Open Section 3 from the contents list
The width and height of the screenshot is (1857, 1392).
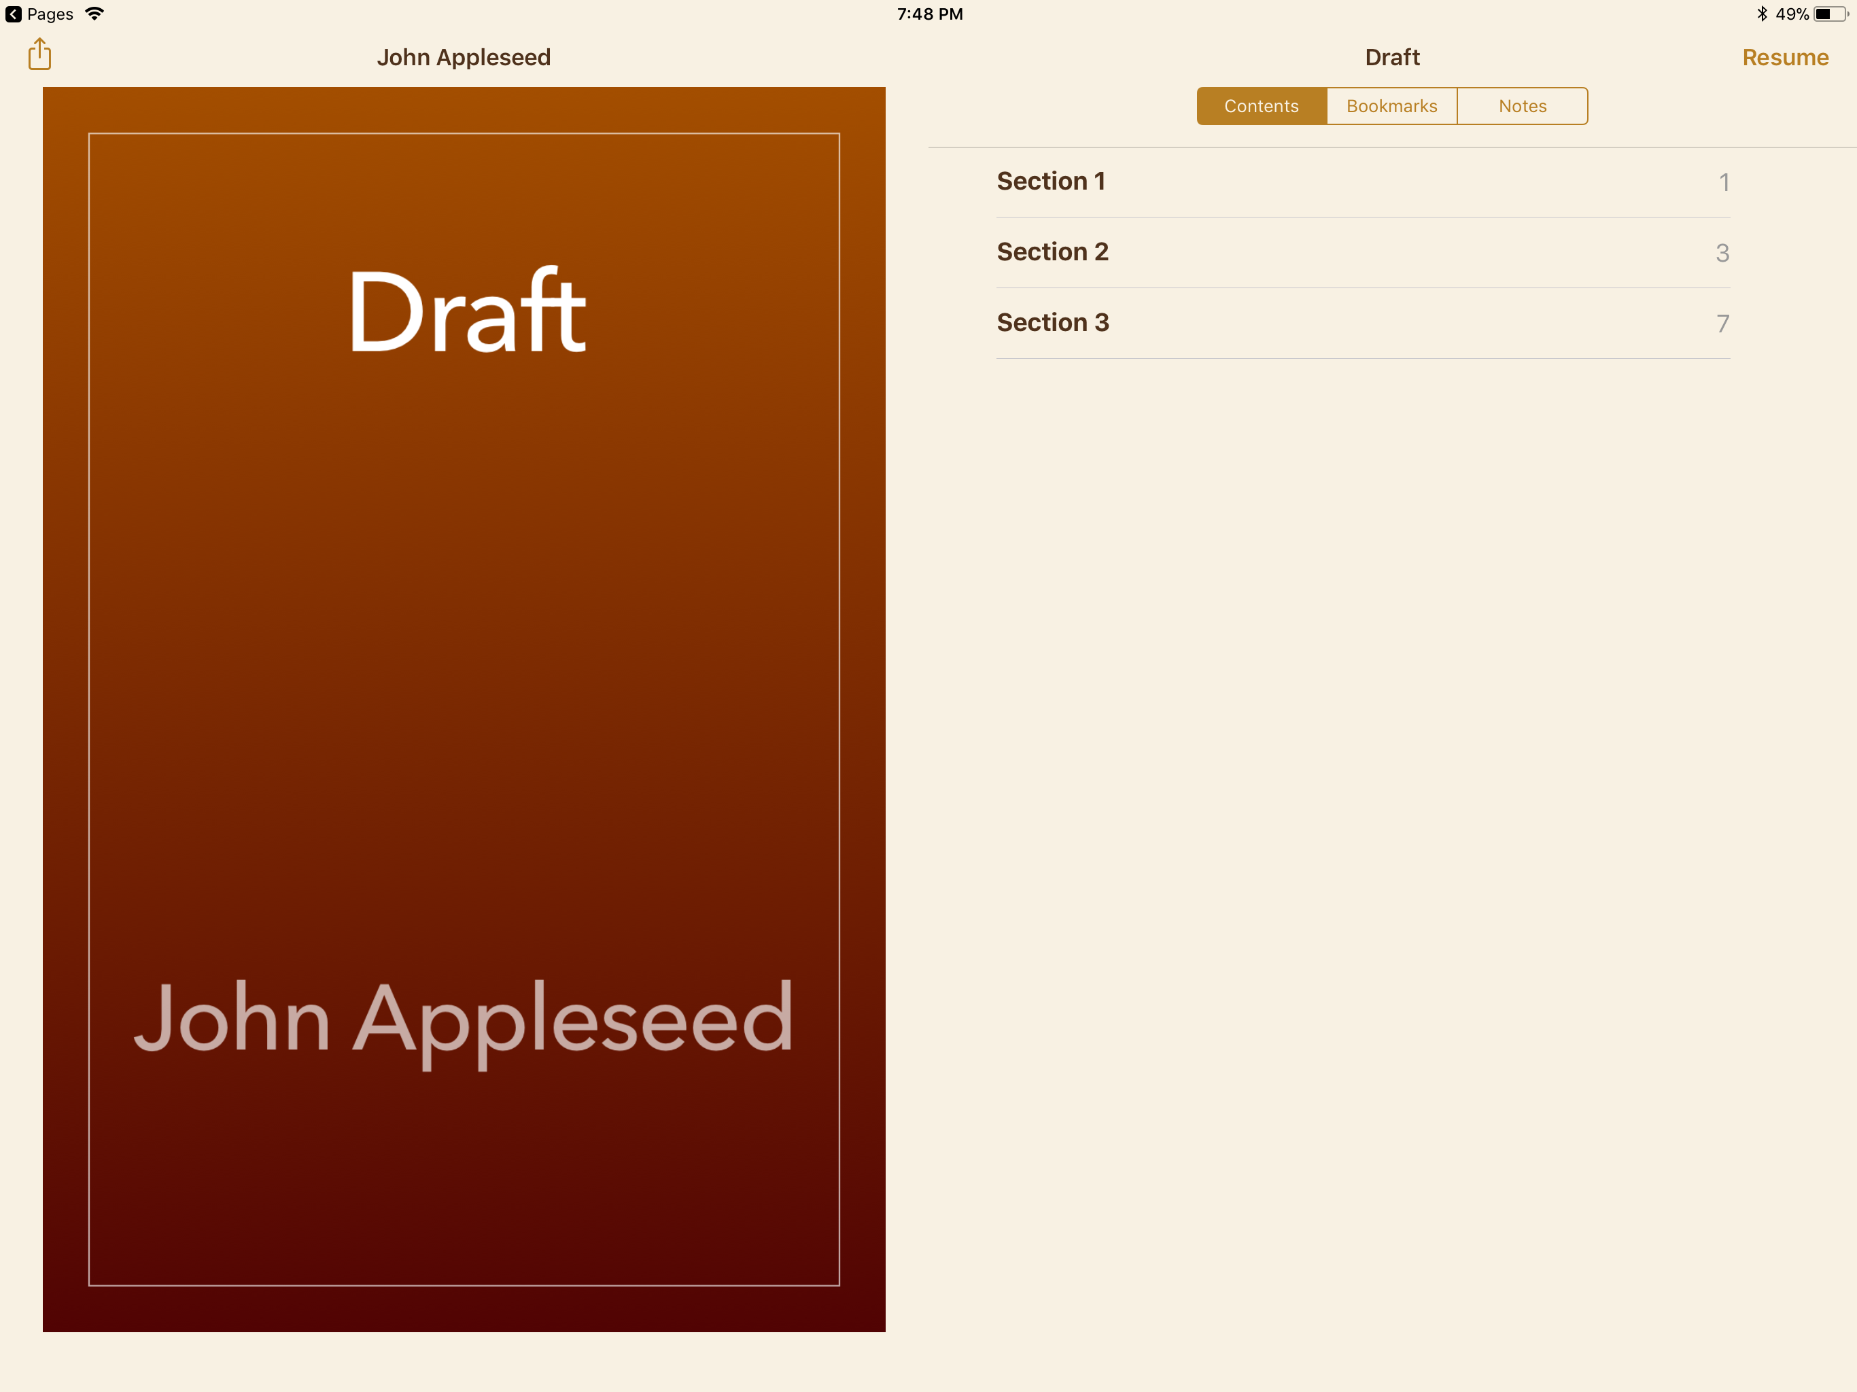[1052, 322]
